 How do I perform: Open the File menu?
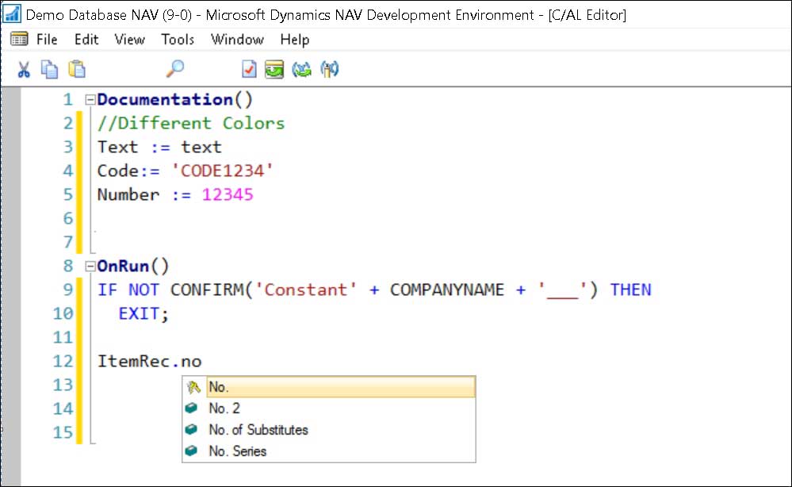[47, 39]
